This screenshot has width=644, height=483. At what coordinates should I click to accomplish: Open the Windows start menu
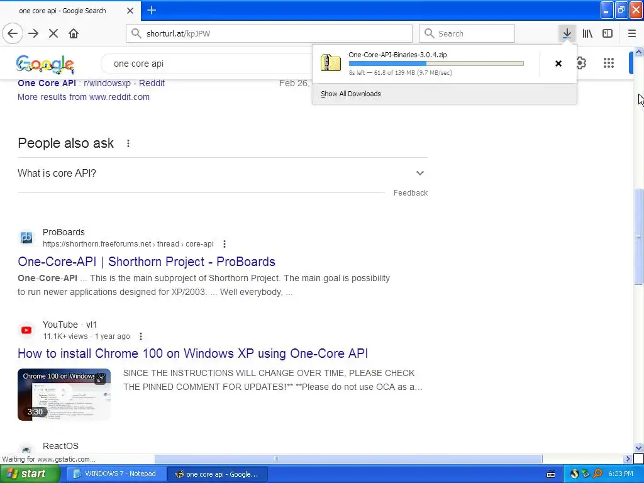point(30,474)
